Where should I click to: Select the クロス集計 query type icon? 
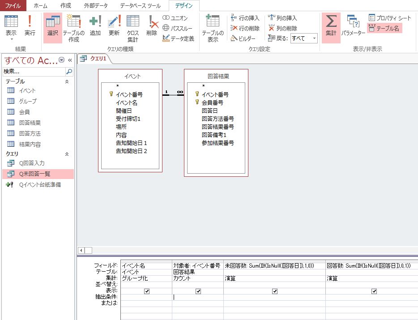133,27
